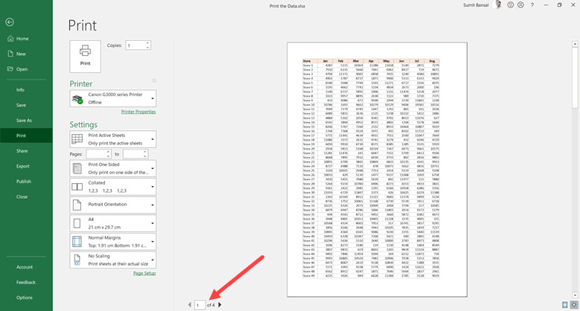This screenshot has height=311, width=580.
Task: Click Open in the left sidebar
Action: pos(22,69)
